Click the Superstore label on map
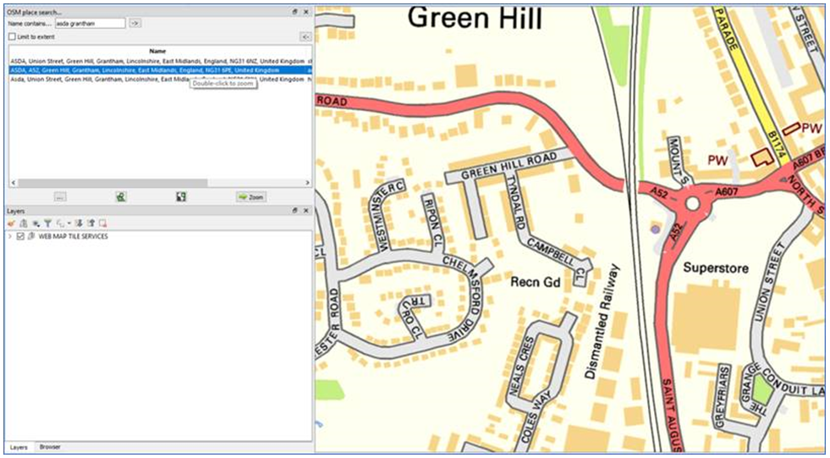The image size is (830, 458). [x=716, y=268]
